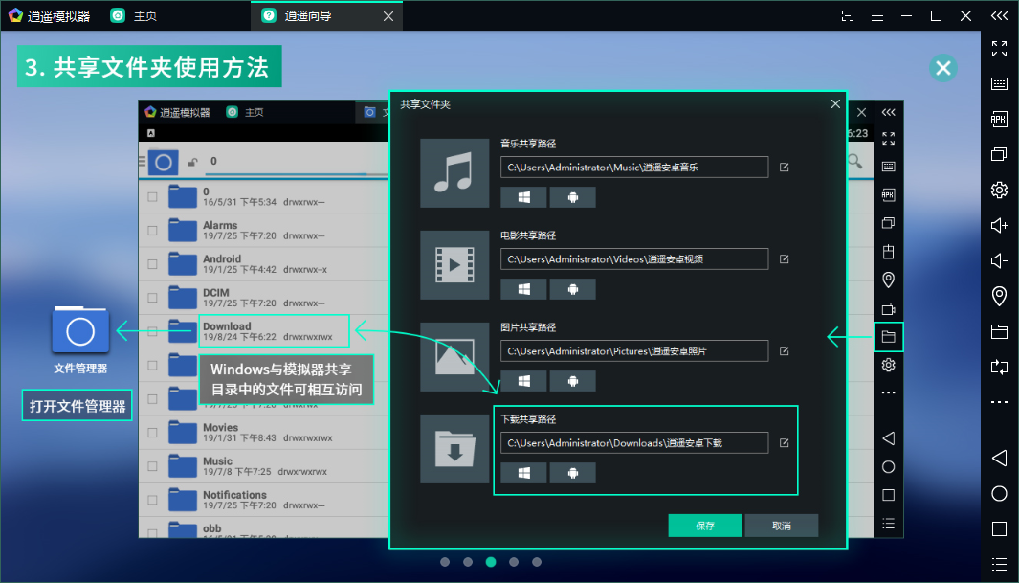Jump to the fifth guide page dot
Viewport: 1019px width, 583px height.
537,562
